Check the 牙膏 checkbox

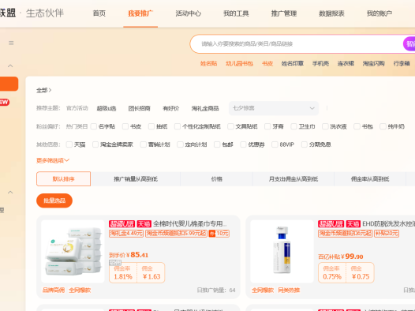tap(267, 126)
